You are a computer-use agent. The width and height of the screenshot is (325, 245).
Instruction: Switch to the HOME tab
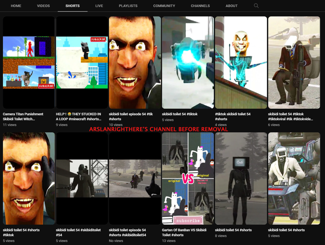coord(16,6)
